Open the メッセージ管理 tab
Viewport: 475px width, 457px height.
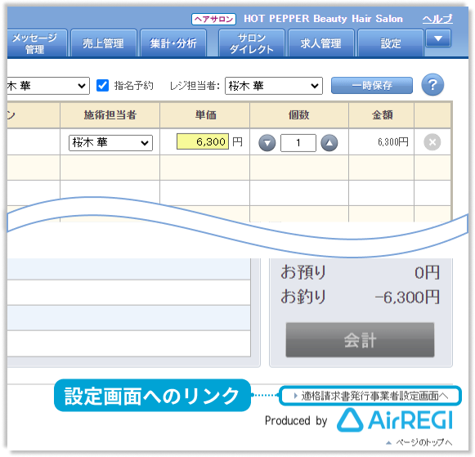[37, 43]
